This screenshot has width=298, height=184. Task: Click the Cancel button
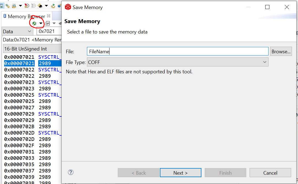270,173
